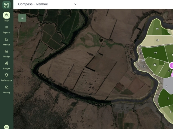
Task: Go to the Metrics page
Action: (6, 42)
